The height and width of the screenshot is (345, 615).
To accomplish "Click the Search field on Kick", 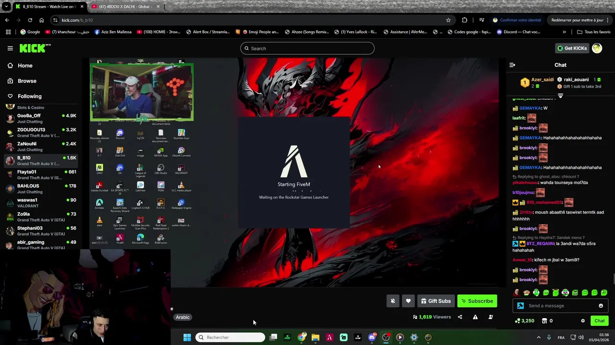I will 307,48.
